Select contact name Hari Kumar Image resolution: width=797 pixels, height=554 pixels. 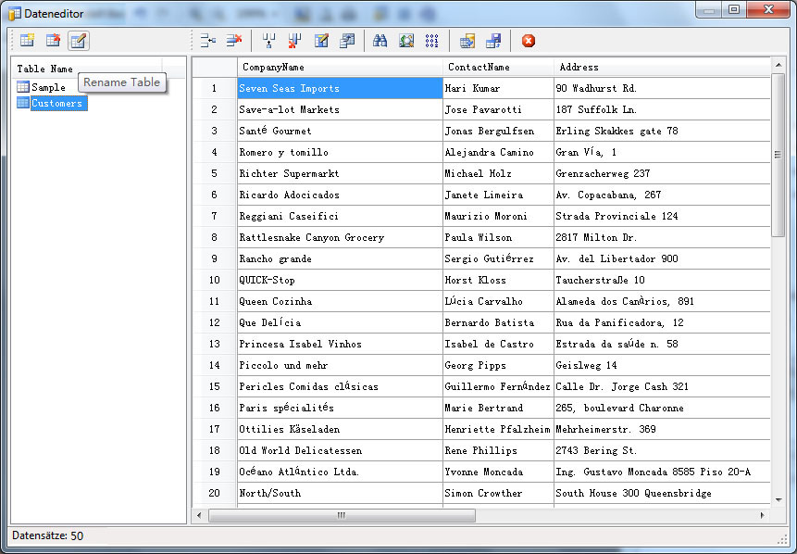point(498,89)
